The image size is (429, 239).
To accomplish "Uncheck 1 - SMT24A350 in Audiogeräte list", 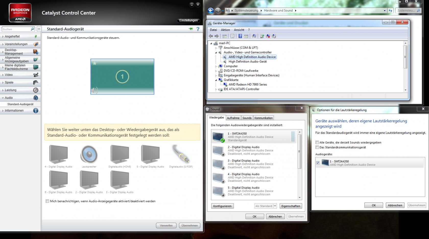I will [318, 163].
